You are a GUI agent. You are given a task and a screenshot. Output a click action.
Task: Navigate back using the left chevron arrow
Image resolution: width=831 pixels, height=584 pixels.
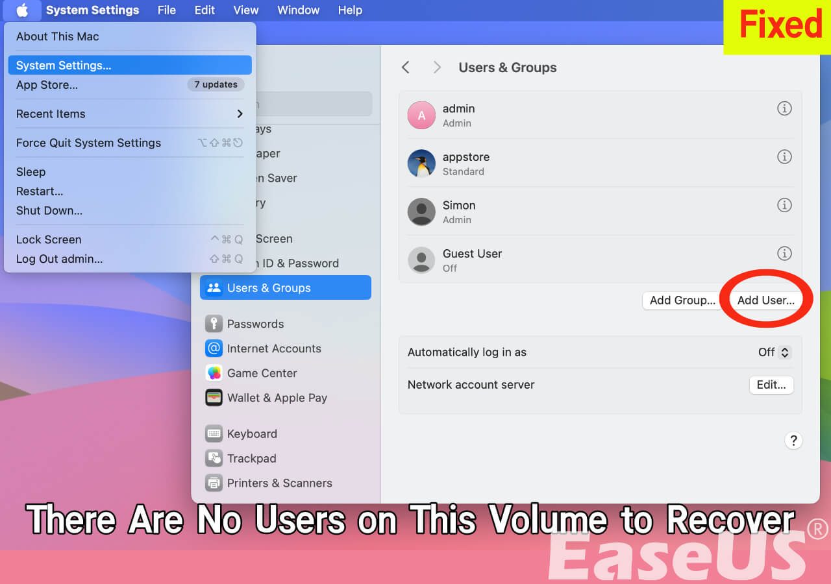coord(405,67)
